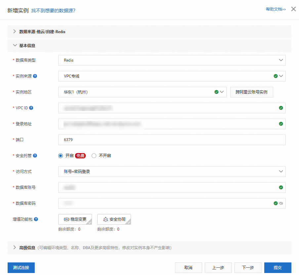Click help icon next to VPC ID
Screen dimensions: 299x275
click(31, 108)
